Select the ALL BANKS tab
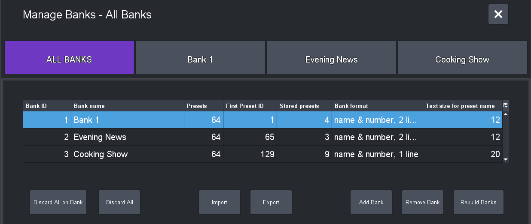 [x=69, y=58]
